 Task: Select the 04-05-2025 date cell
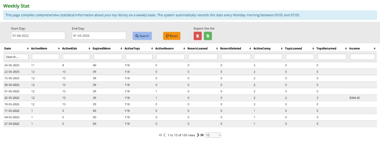pos(12,117)
